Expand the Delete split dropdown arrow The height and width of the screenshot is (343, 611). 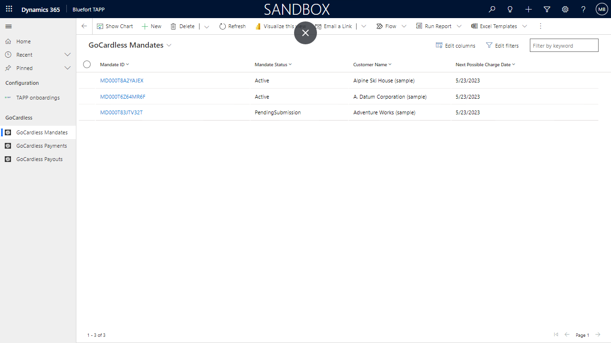point(207,27)
